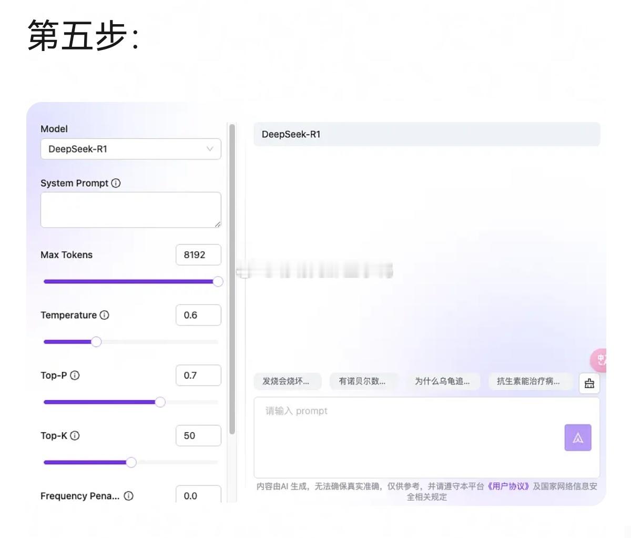Click the settings panel vertical scrollbar

(232, 279)
